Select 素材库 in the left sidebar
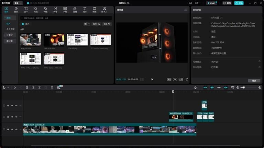Screen dimensions: 264x148 click(10, 41)
